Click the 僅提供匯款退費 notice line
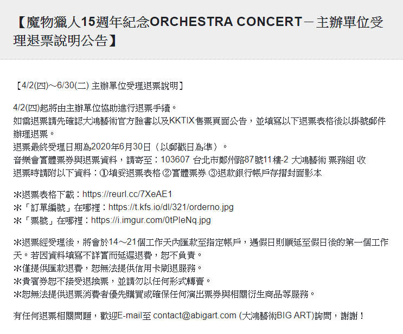403x334 pixels. point(107,268)
